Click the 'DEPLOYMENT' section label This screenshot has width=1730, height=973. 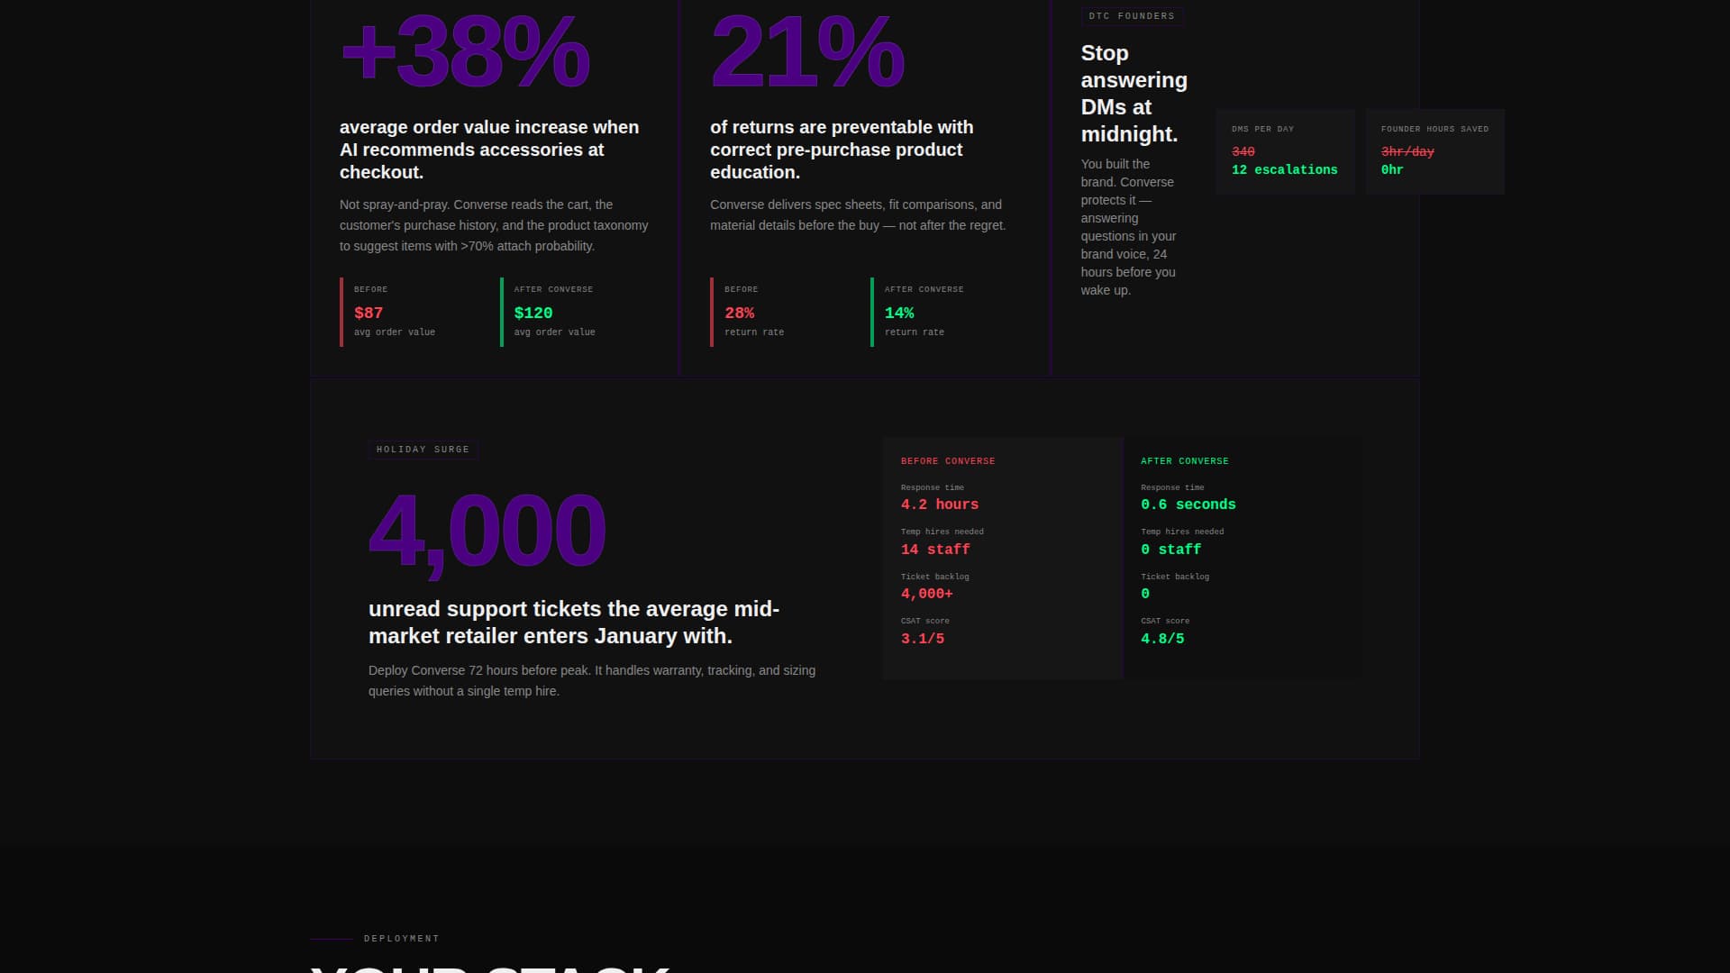pos(402,939)
